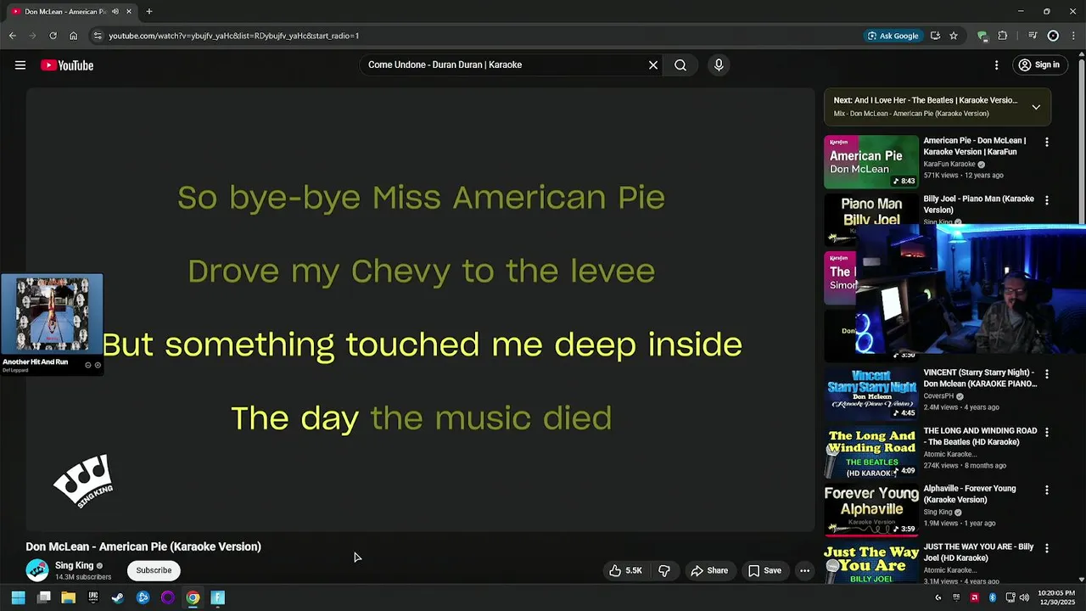Image resolution: width=1086 pixels, height=611 pixels.
Task: Click Ask Google lens button
Action: coord(893,36)
